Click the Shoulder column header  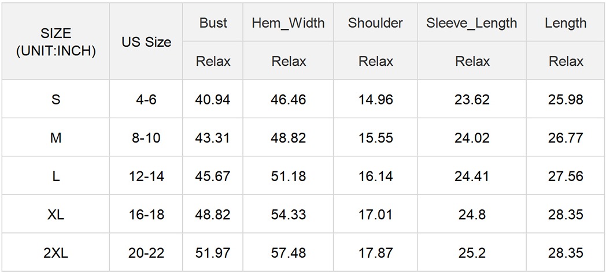[375, 23]
